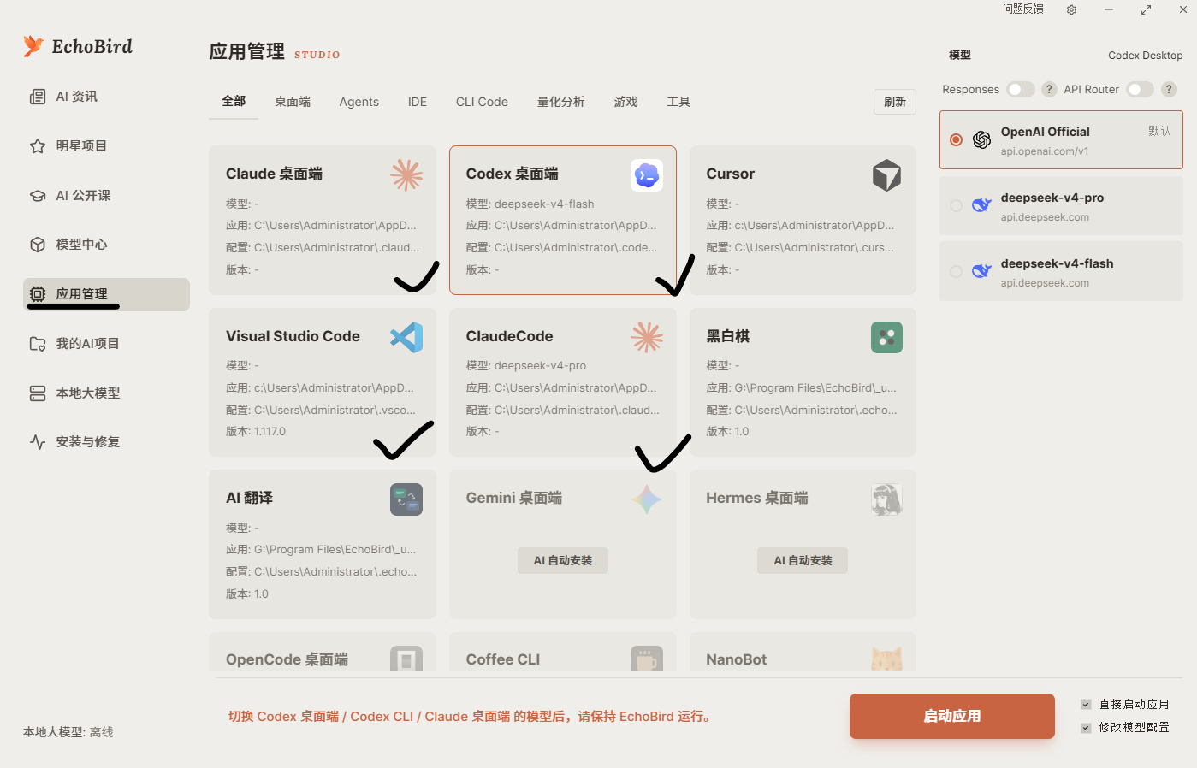Viewport: 1197px width, 768px height.
Task: Click the 刷新 refresh button
Action: [x=895, y=102]
